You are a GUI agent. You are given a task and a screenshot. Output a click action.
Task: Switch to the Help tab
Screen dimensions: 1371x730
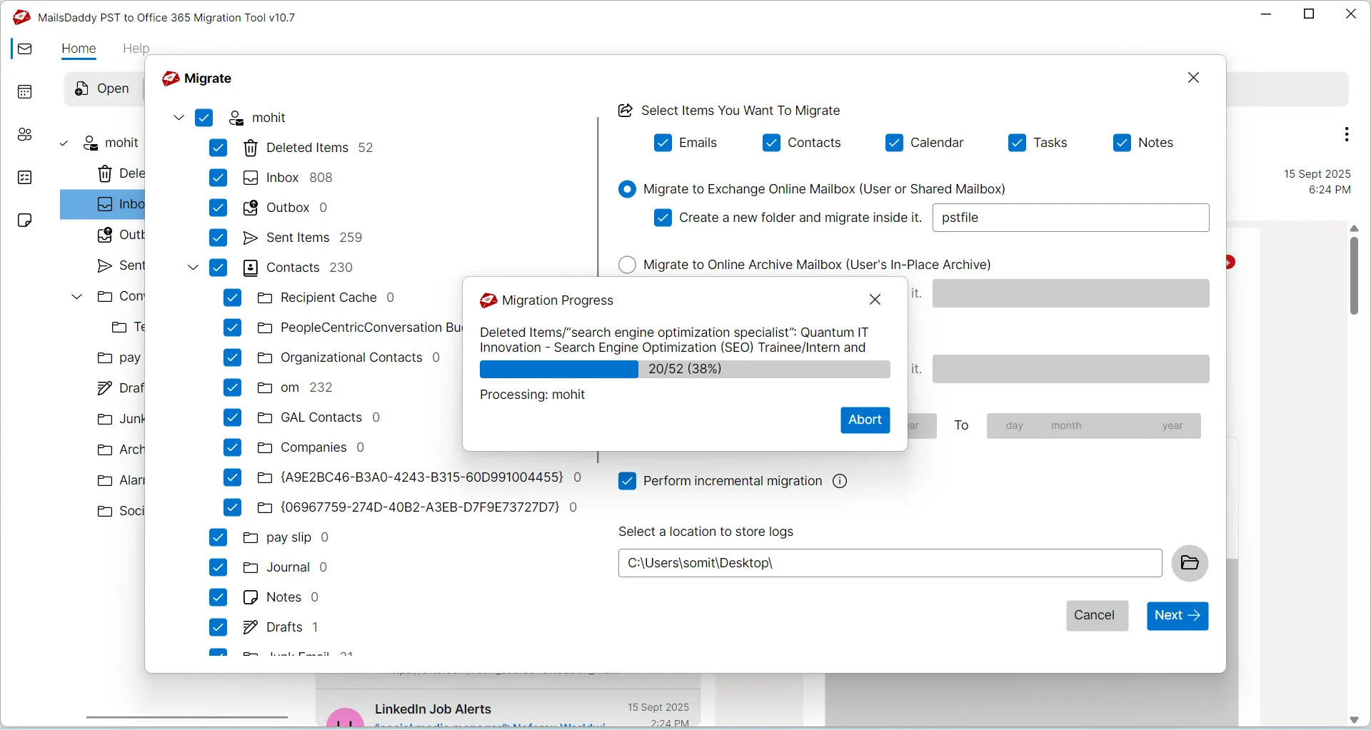point(136,49)
